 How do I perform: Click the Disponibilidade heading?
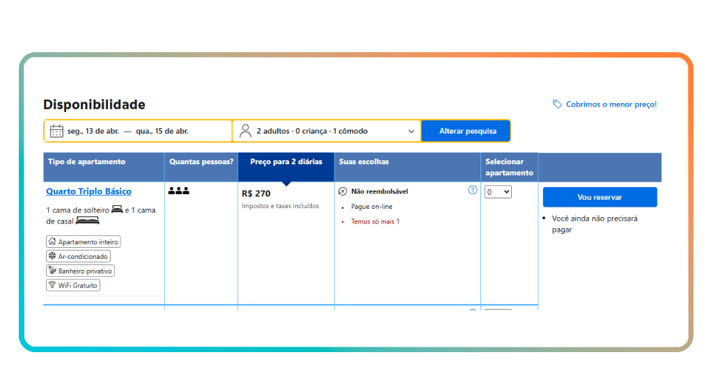click(94, 104)
